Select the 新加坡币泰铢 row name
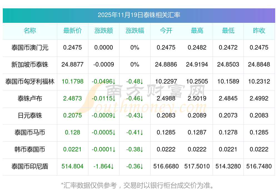This screenshot has height=194, width=278. click(x=30, y=65)
